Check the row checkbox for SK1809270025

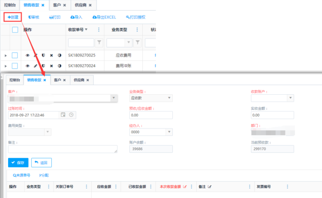(x=15, y=55)
